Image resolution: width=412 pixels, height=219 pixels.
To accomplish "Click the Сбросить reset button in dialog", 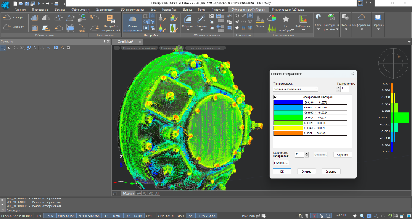I will 342,155.
